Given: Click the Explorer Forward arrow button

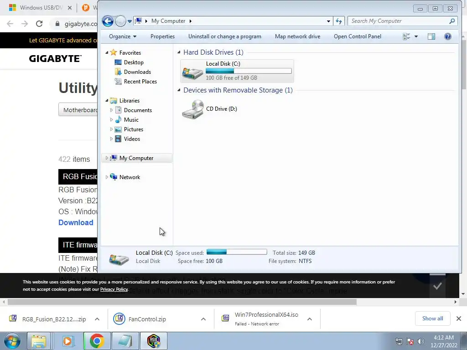Looking at the screenshot, I should pos(120,21).
